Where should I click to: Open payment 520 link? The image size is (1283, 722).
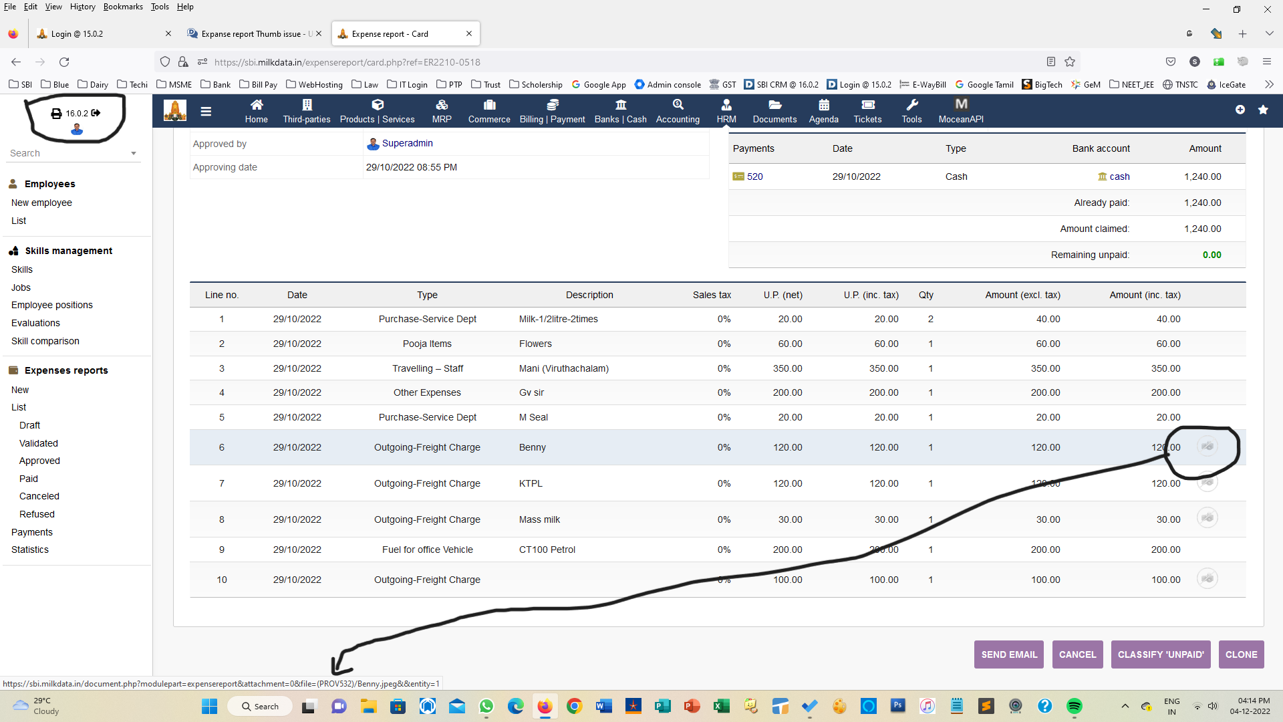(x=754, y=176)
